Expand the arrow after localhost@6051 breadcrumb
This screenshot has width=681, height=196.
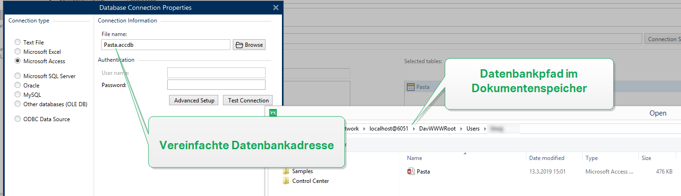[x=414, y=128]
